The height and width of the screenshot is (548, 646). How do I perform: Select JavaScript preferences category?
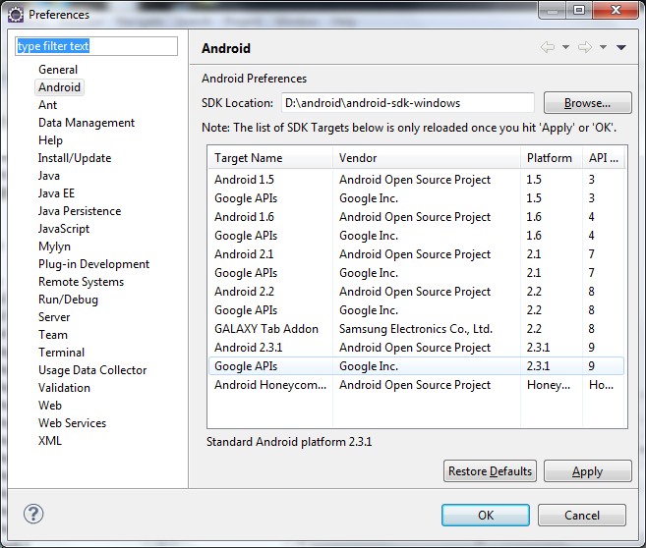pos(64,229)
